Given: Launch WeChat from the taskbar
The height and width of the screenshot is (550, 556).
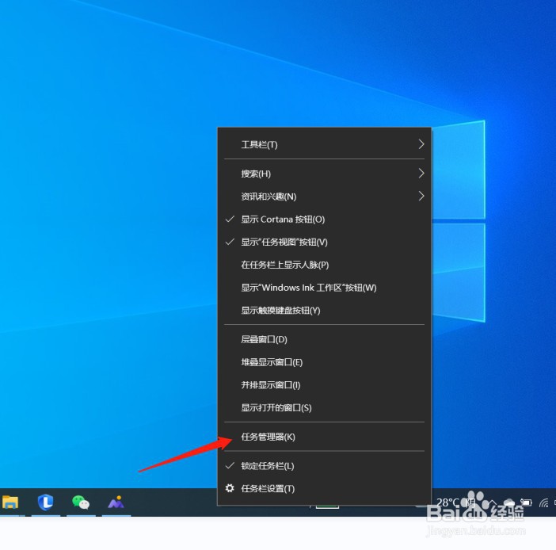Looking at the screenshot, I should (x=81, y=502).
